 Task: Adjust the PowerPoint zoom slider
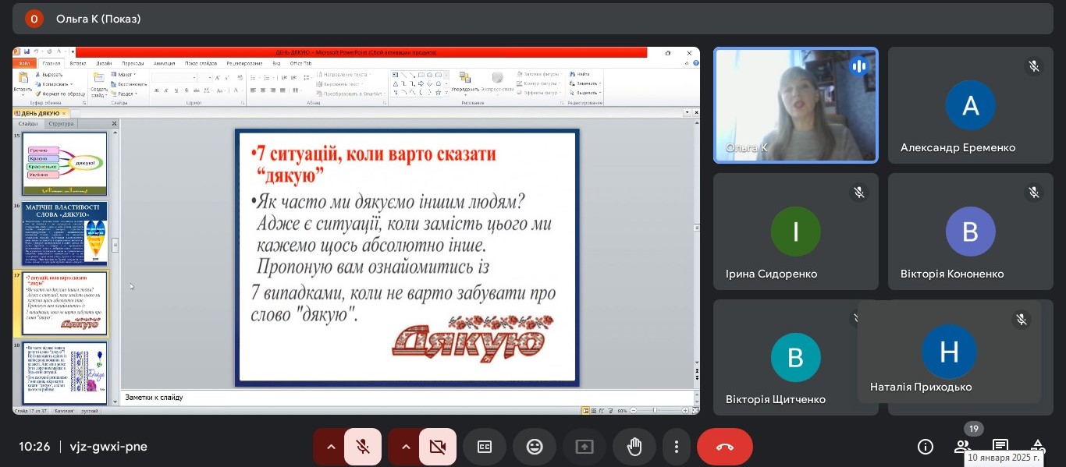pos(655,410)
